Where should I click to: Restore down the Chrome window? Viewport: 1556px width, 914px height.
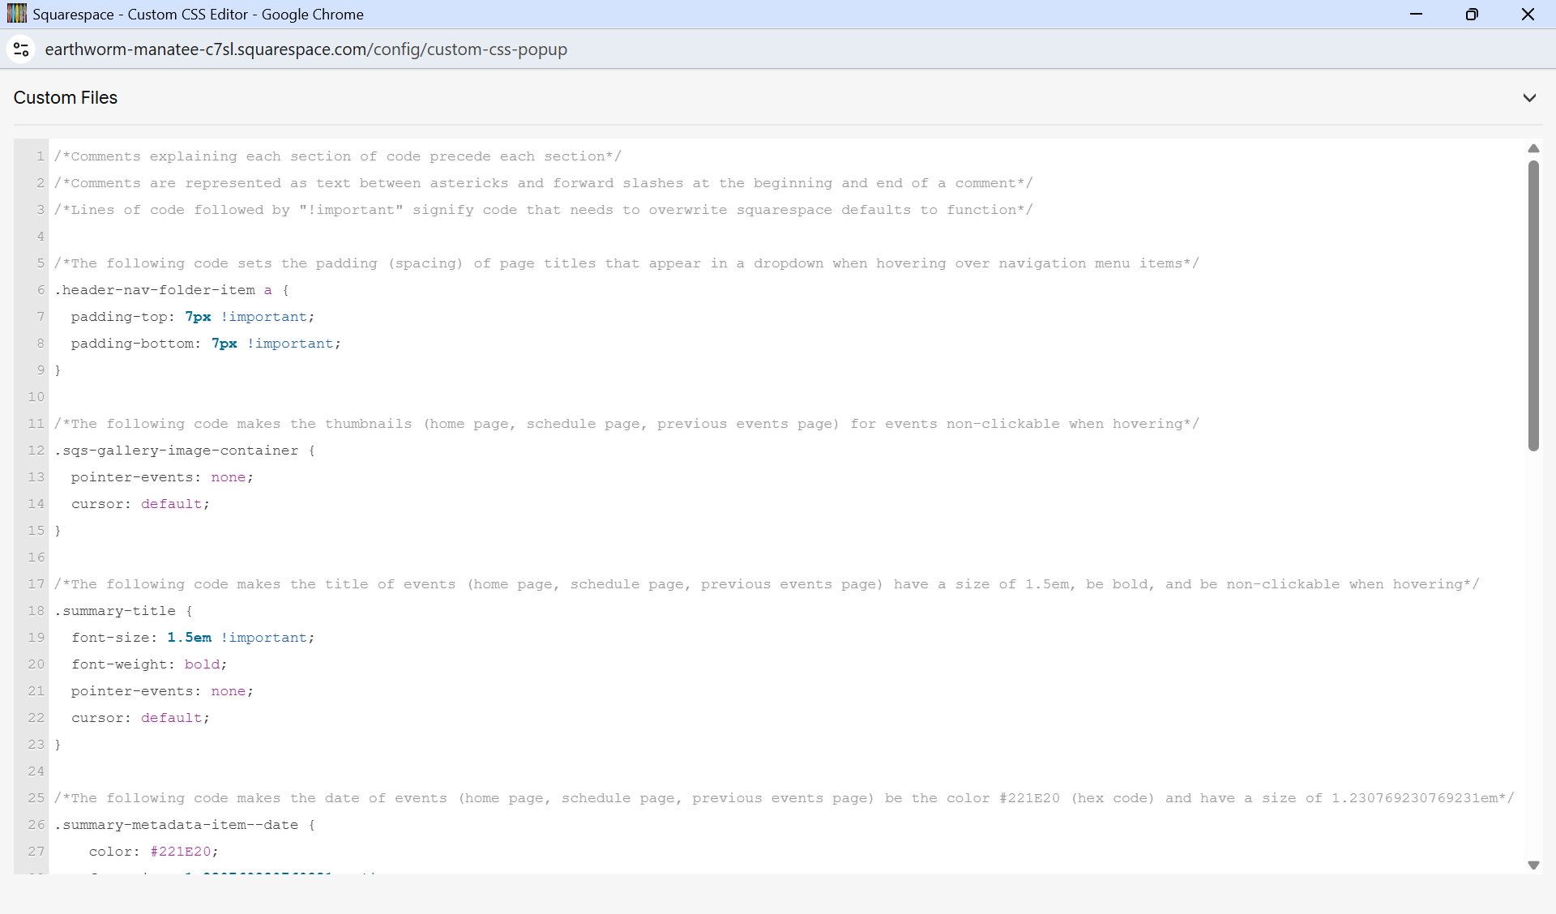point(1472,14)
